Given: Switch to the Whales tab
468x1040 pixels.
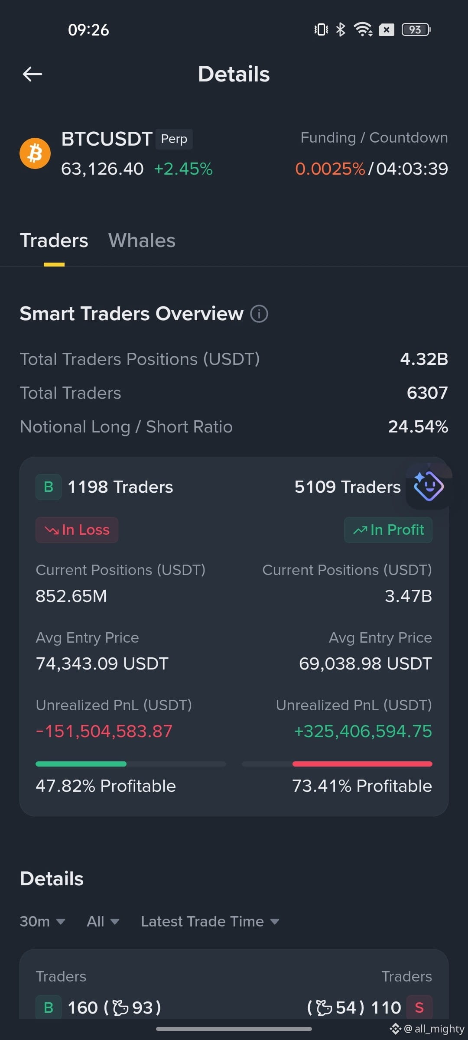Looking at the screenshot, I should pos(142,240).
